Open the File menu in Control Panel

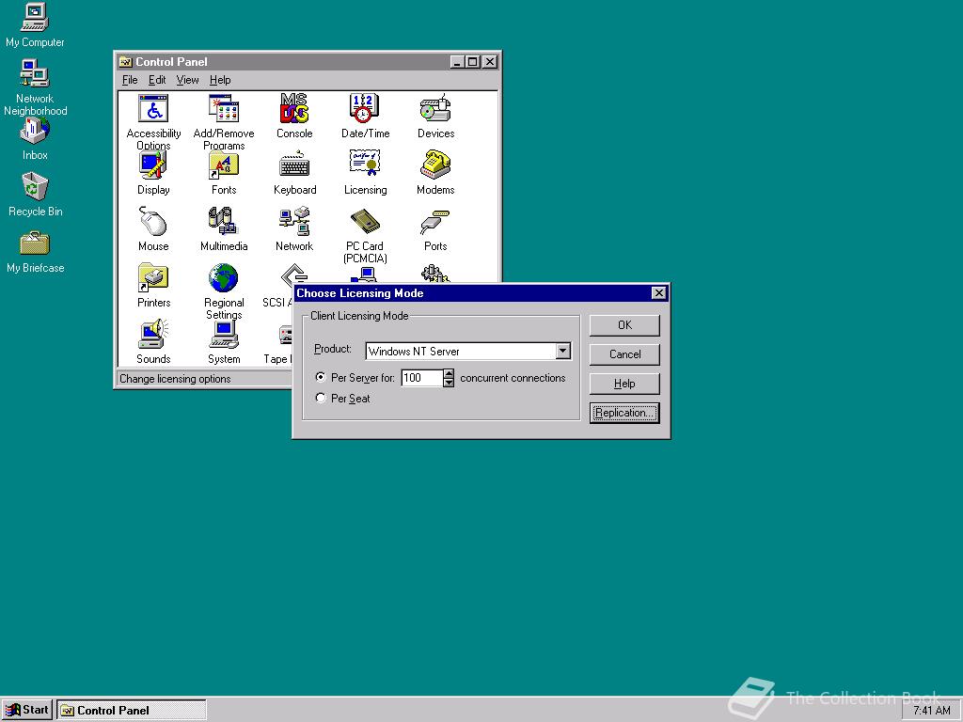tap(130, 80)
